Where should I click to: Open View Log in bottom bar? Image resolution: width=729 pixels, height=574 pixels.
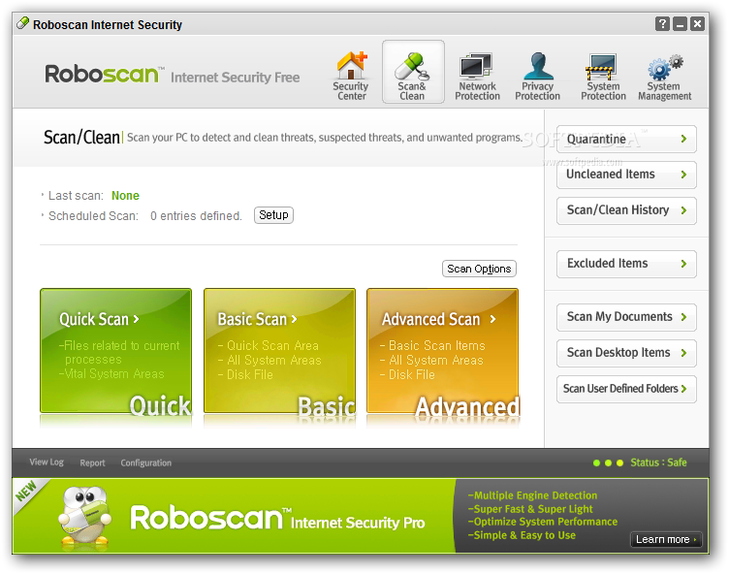[x=47, y=462]
